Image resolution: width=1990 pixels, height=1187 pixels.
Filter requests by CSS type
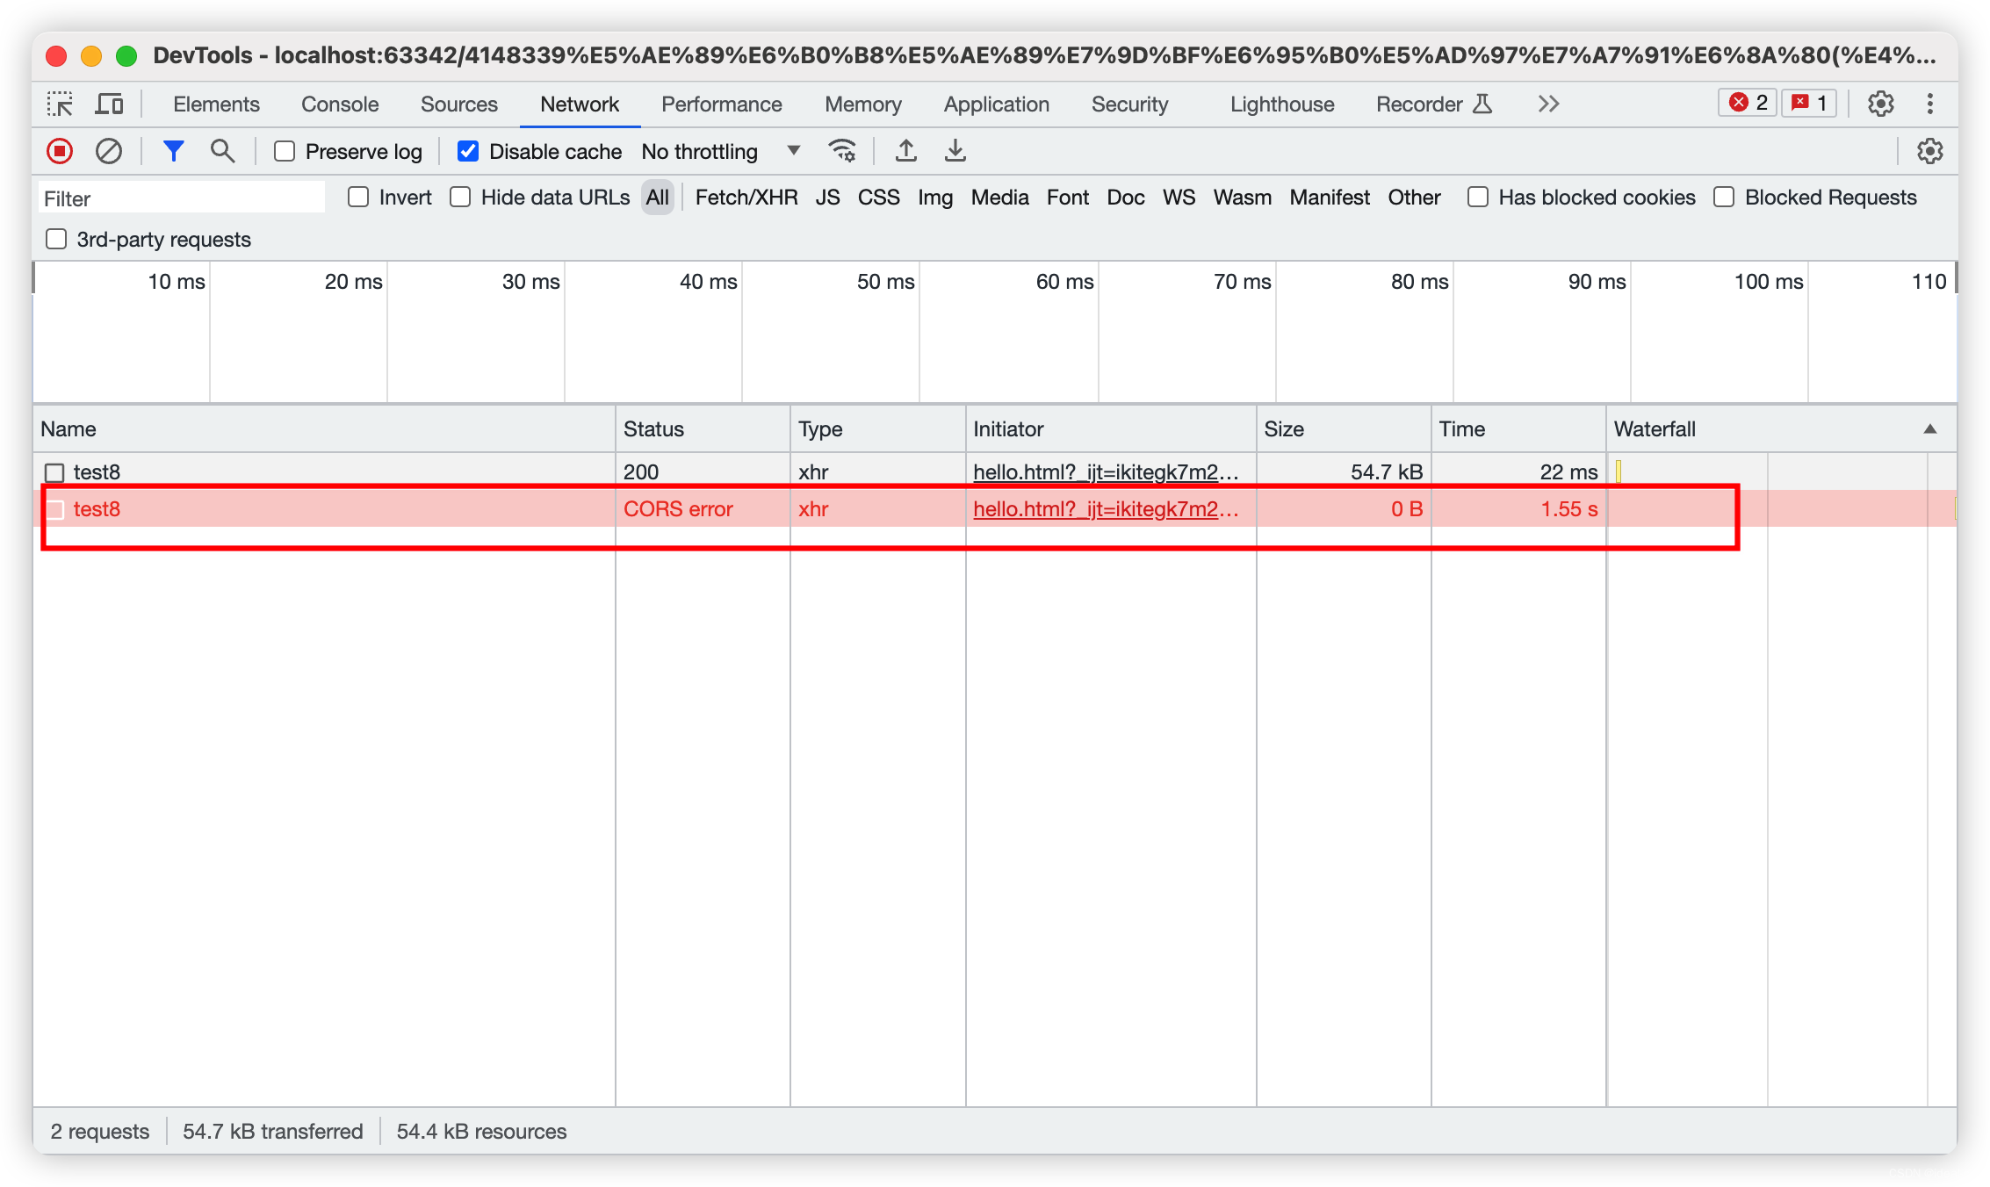coord(878,197)
